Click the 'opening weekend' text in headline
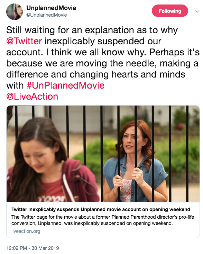 (x=170, y=209)
